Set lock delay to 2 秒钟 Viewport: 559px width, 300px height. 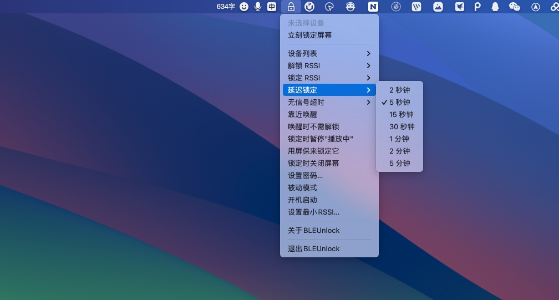coord(399,90)
